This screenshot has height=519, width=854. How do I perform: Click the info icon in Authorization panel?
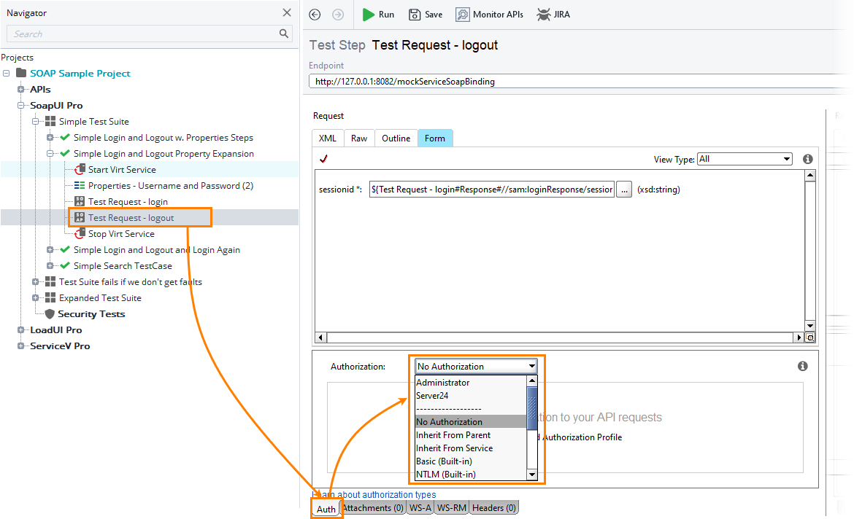803,366
